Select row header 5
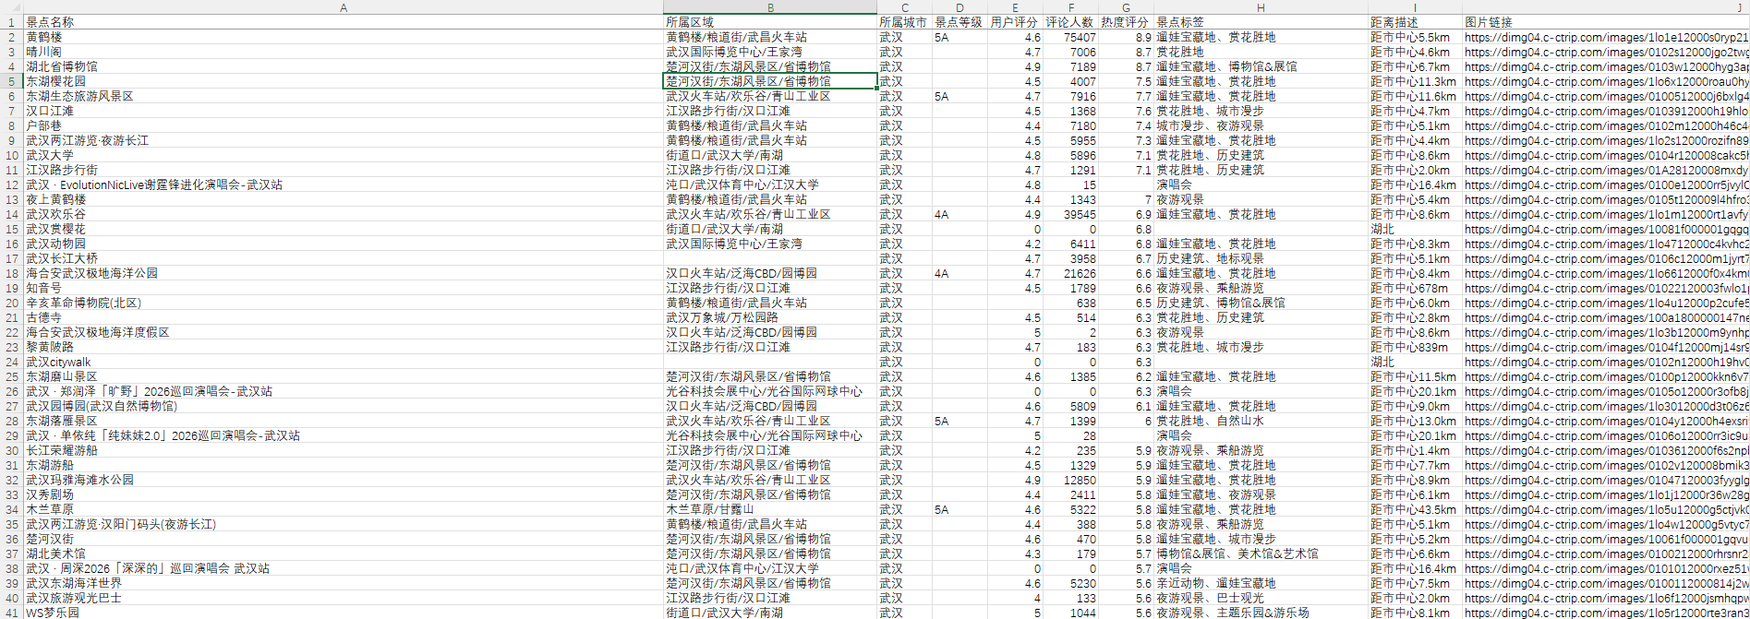Viewport: 1750px width, 619px height. point(11,81)
